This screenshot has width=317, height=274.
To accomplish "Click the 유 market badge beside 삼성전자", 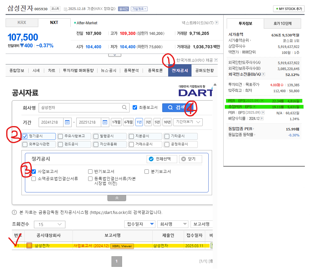I will [29, 245].
